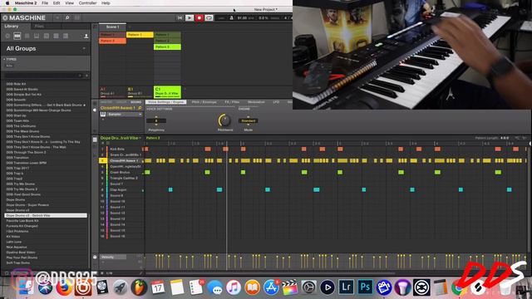
Task: Toggle the Loop button in the transport
Action: coord(209,17)
